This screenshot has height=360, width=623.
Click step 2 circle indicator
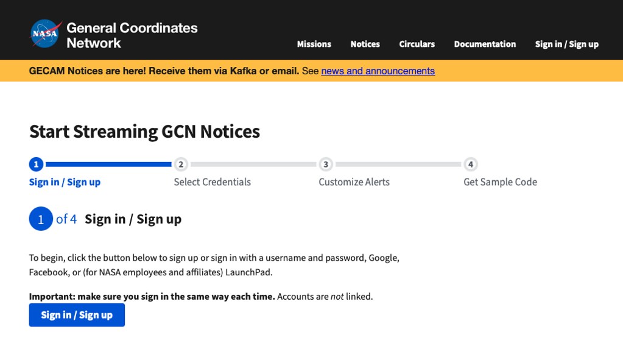click(181, 164)
